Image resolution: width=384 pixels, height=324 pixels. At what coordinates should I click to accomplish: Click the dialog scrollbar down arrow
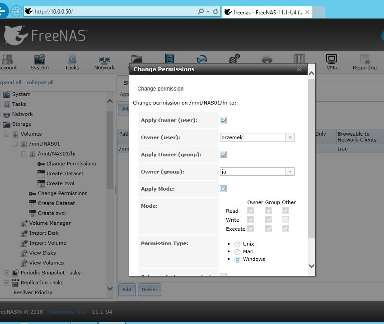(312, 266)
